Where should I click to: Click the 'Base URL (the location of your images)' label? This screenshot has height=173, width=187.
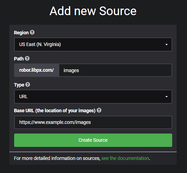pos(55,111)
